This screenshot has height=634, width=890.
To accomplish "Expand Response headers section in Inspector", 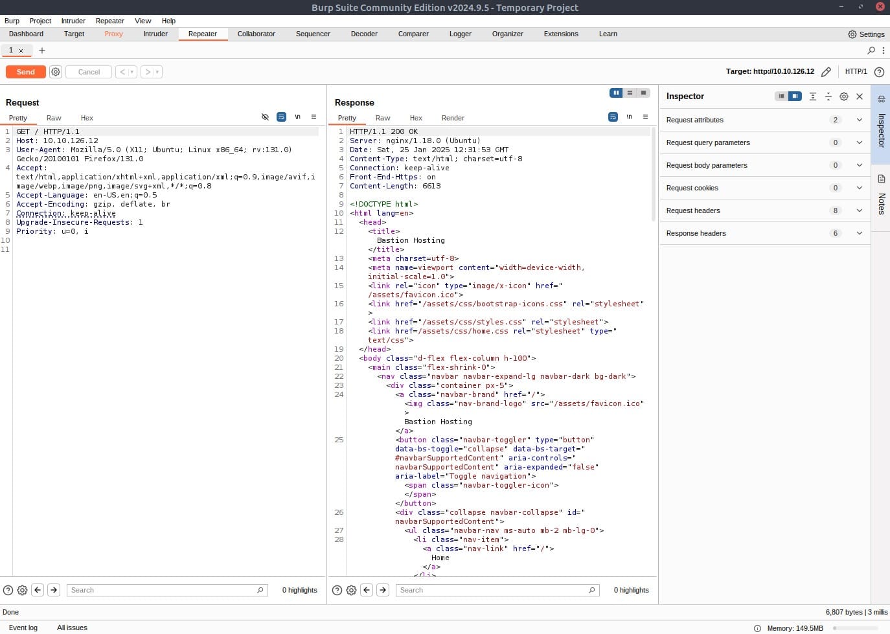I will click(x=859, y=233).
